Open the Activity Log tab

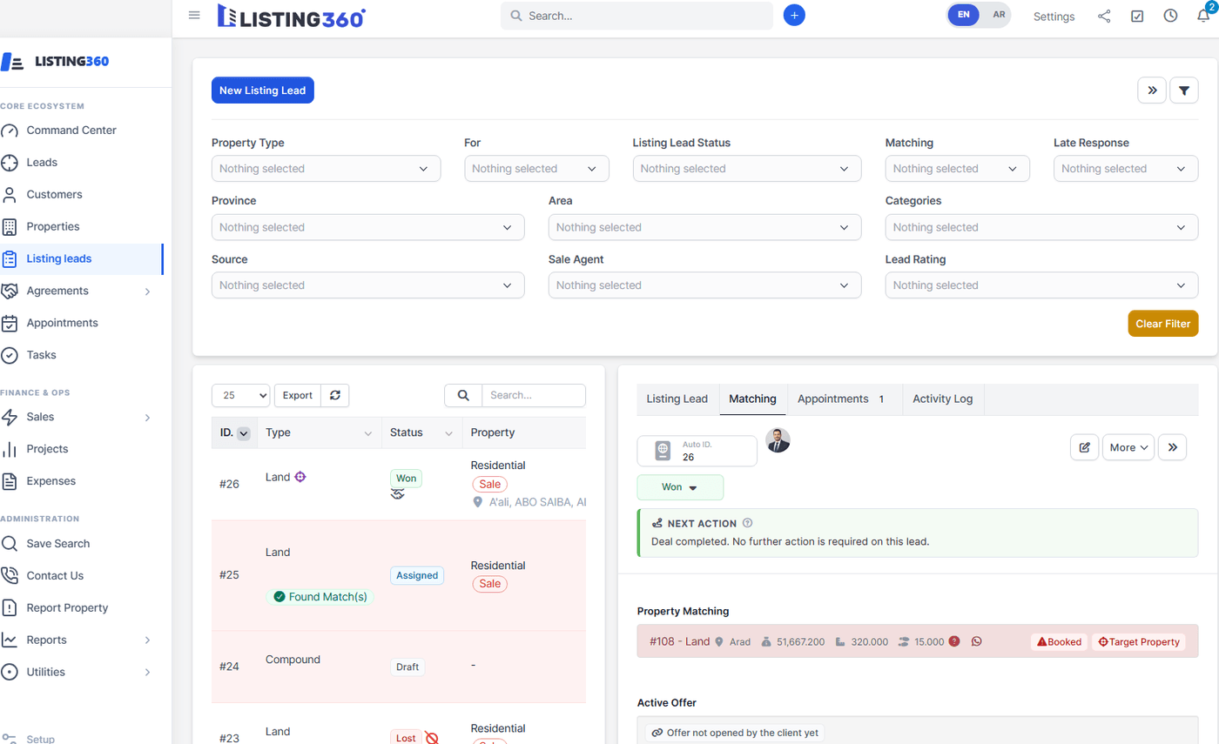(x=943, y=399)
